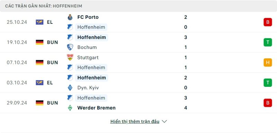
Task: Click the EL league label for 03.10.24
Action: point(50,83)
